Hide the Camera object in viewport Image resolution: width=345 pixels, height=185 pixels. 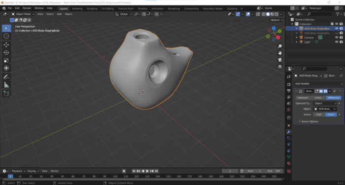click(x=337, y=37)
